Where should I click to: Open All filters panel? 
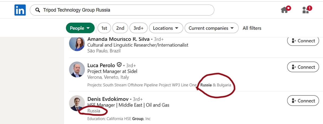252,28
